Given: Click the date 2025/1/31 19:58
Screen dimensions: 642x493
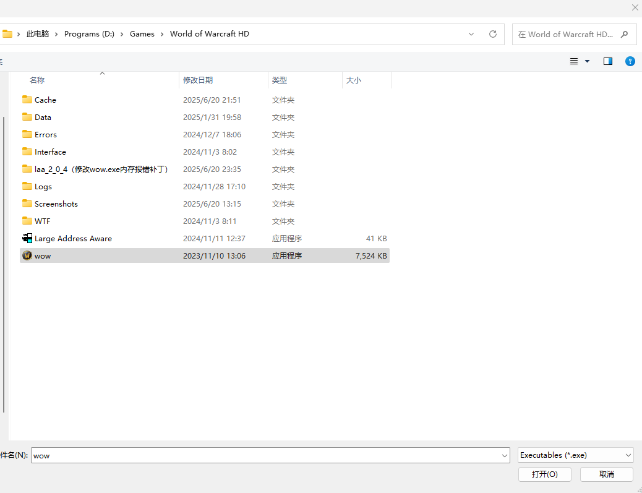Looking at the screenshot, I should pyautogui.click(x=212, y=117).
